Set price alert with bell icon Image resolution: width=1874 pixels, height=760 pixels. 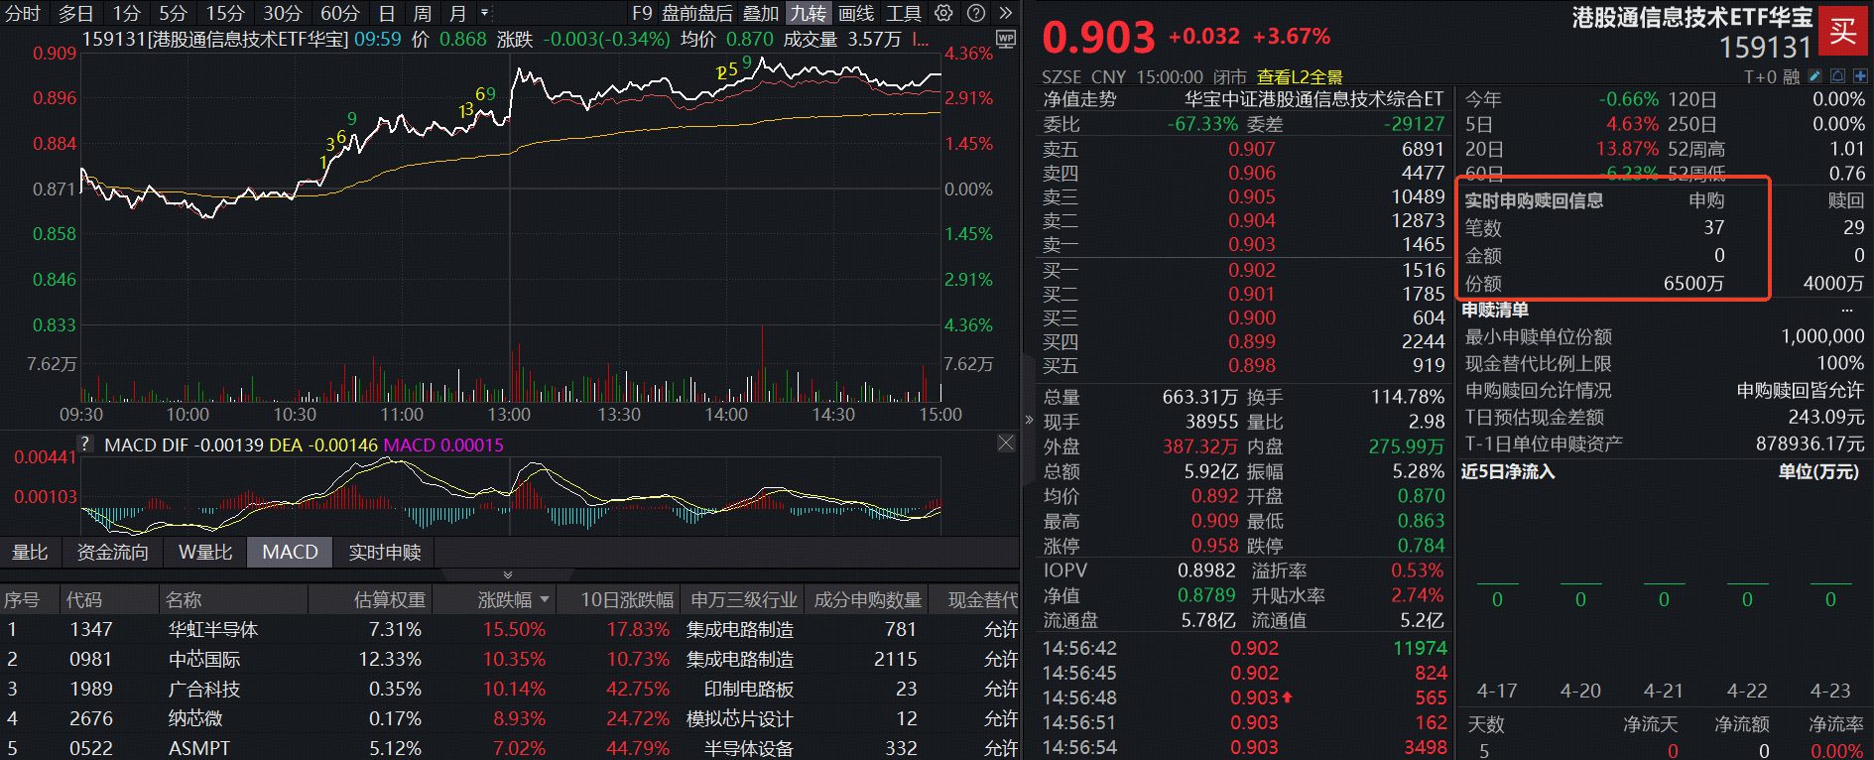click(1837, 76)
